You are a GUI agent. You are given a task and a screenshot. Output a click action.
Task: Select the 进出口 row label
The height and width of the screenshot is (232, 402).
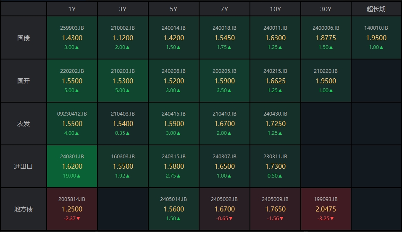[x=24, y=166]
